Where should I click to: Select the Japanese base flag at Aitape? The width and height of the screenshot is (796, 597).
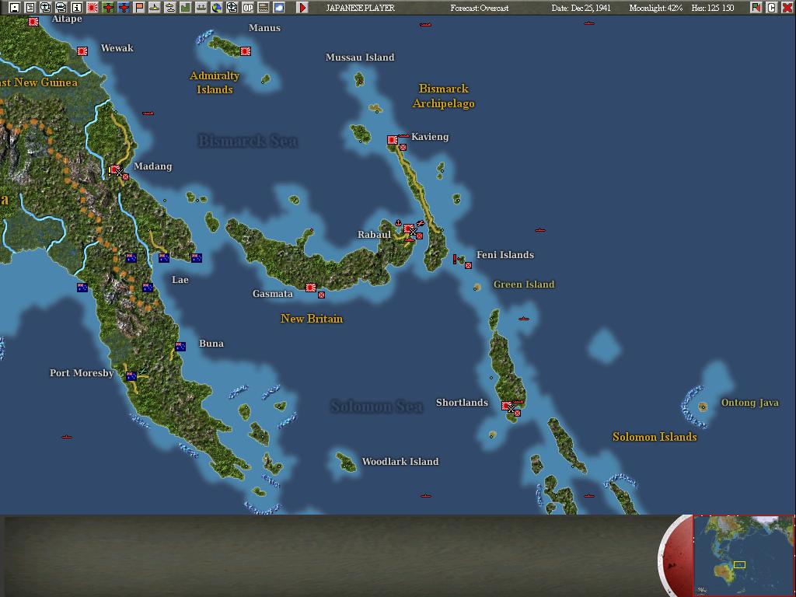click(33, 21)
